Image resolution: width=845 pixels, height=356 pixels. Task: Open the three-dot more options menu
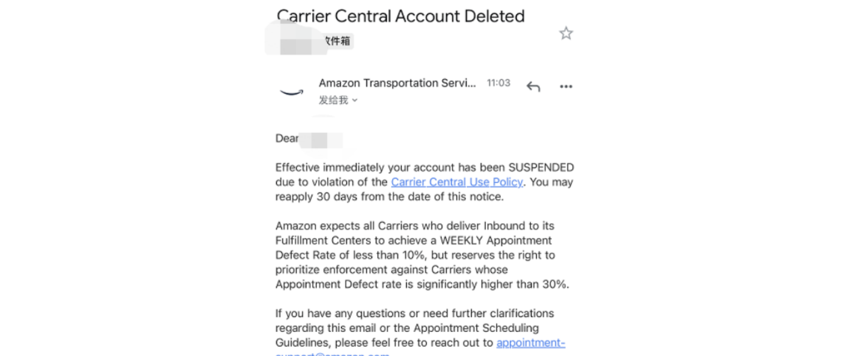(x=566, y=87)
